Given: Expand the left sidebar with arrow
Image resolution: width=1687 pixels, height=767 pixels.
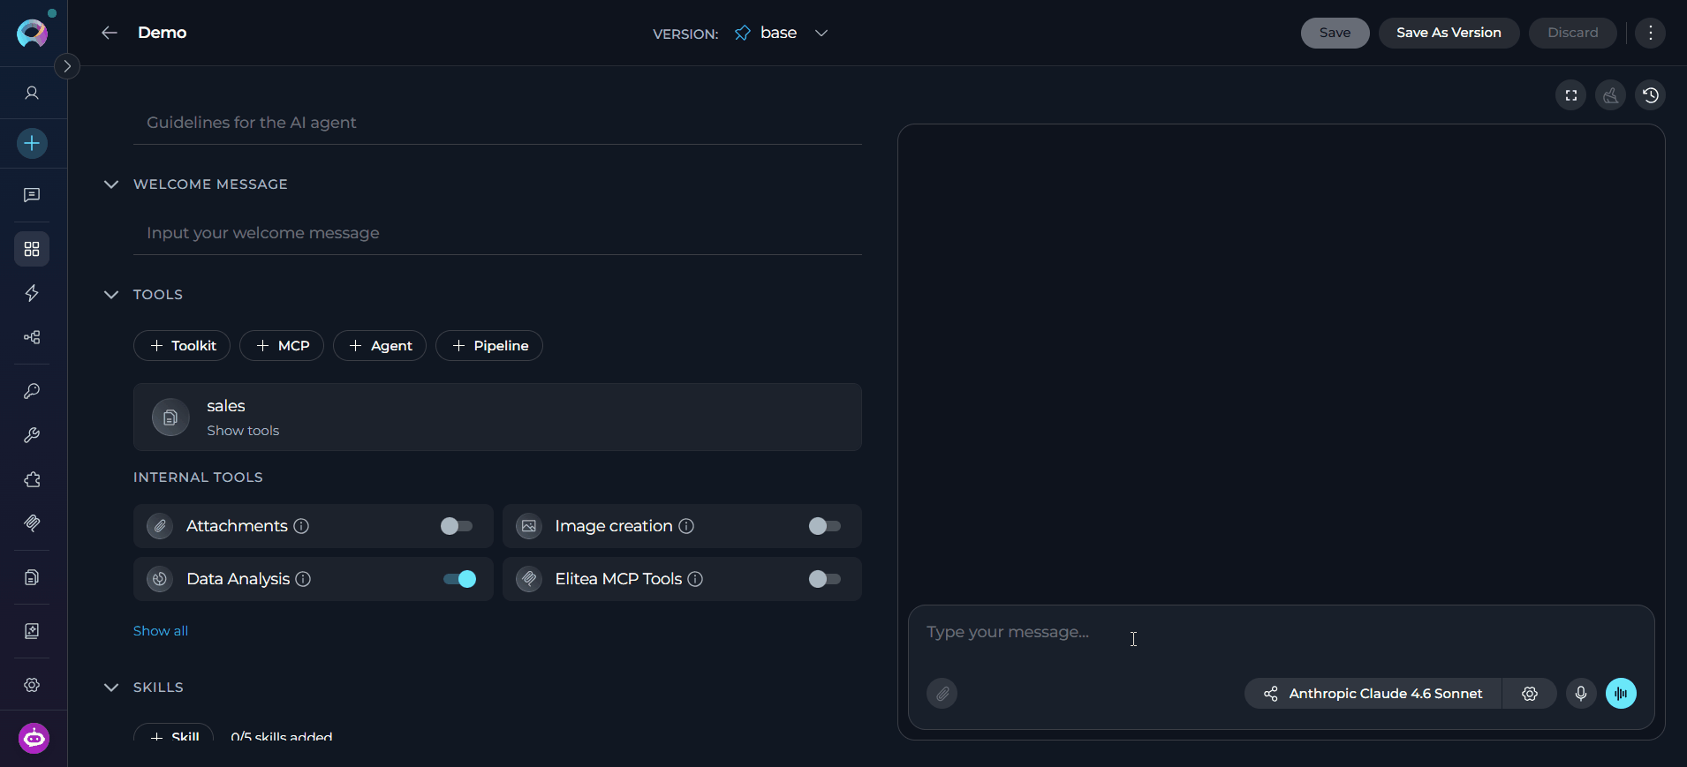Looking at the screenshot, I should (67, 66).
